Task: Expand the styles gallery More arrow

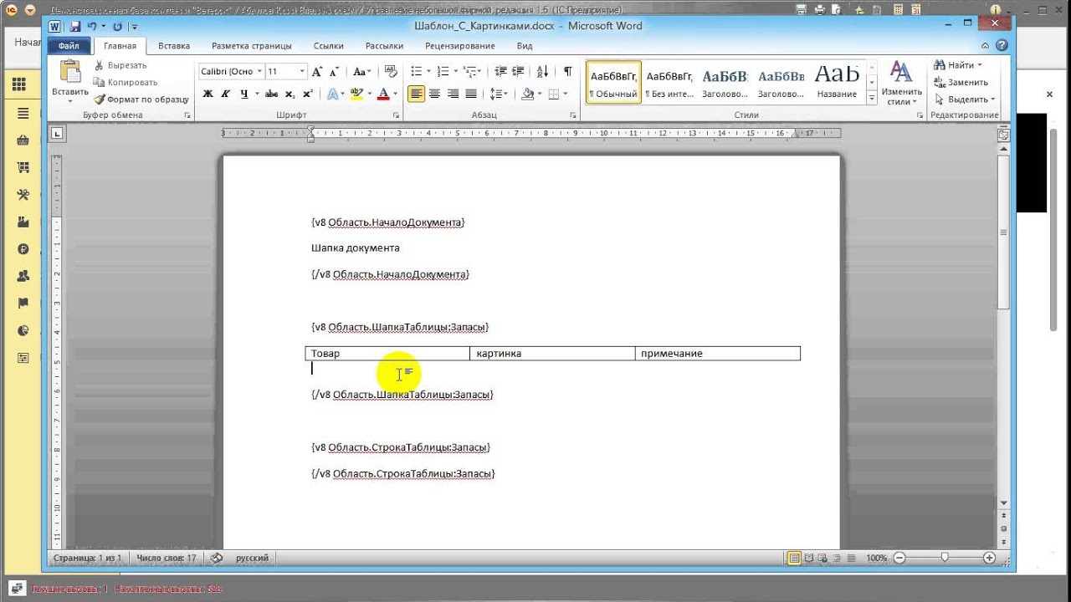Action: coord(872,98)
